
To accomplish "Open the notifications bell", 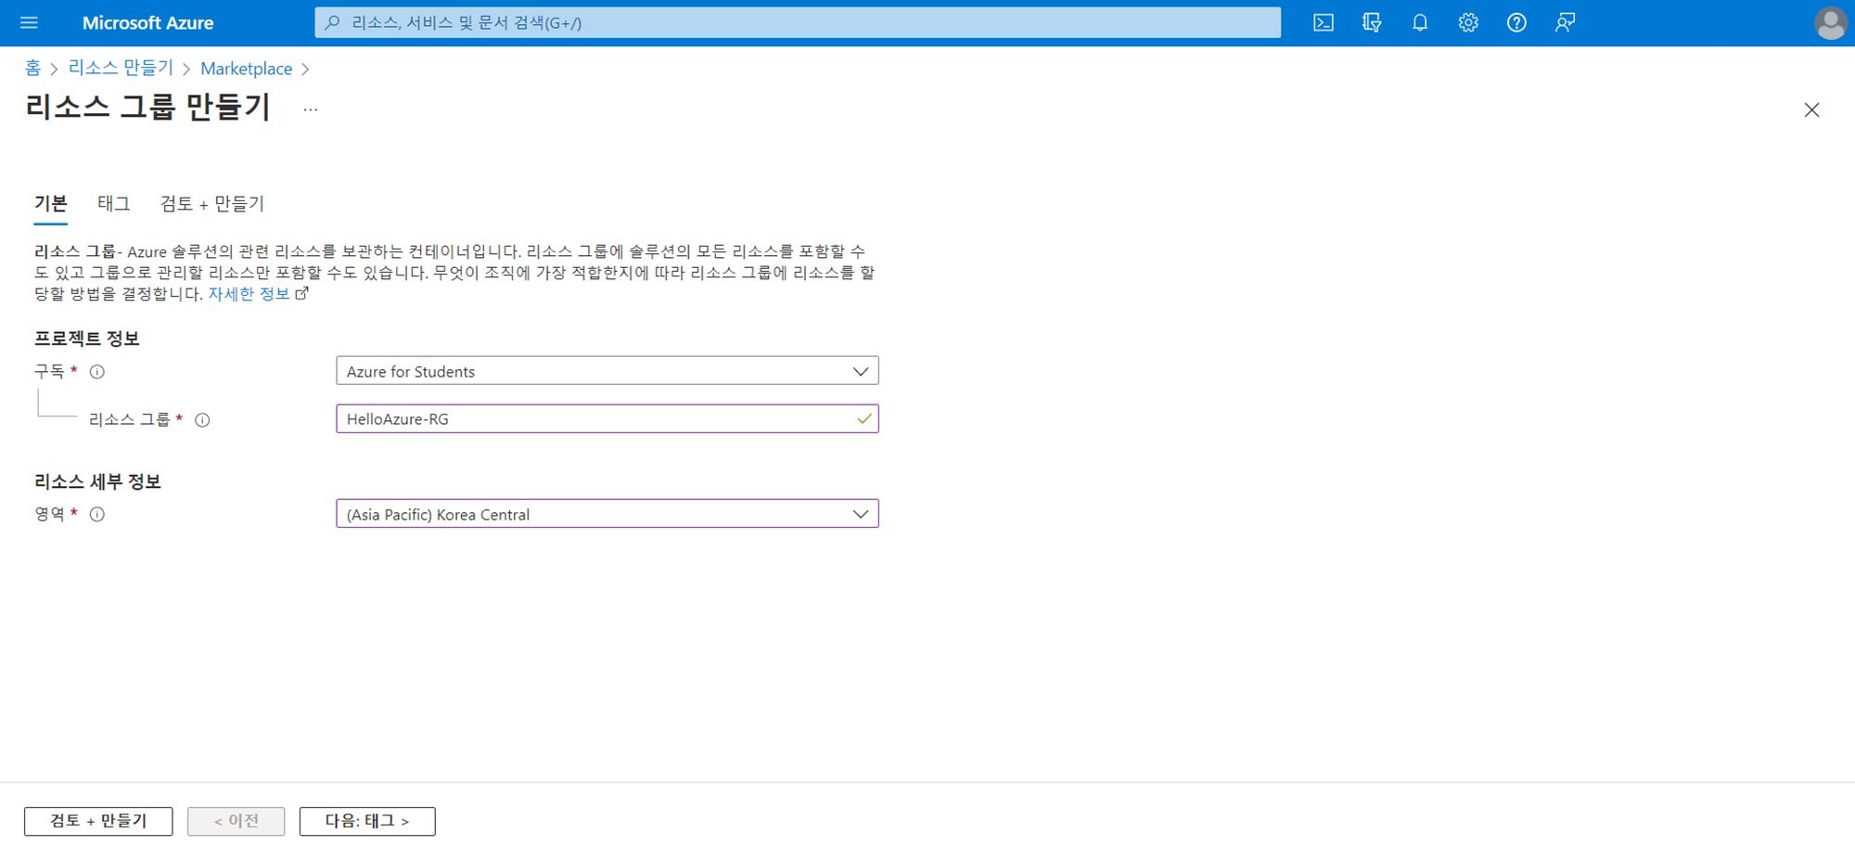I will point(1420,22).
